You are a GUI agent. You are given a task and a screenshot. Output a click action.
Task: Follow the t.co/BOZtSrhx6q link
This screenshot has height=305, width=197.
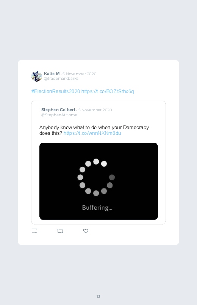click(x=108, y=91)
